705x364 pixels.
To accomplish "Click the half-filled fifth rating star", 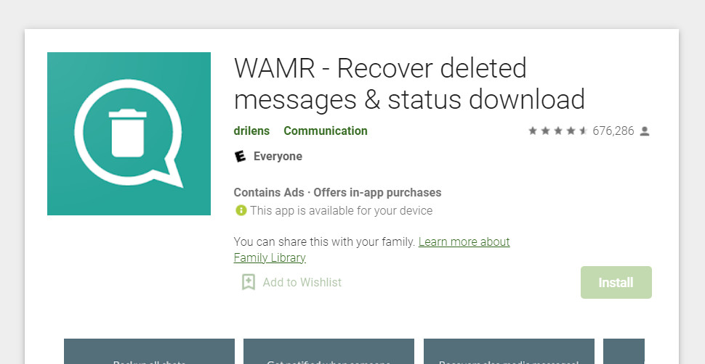I will click(x=583, y=131).
